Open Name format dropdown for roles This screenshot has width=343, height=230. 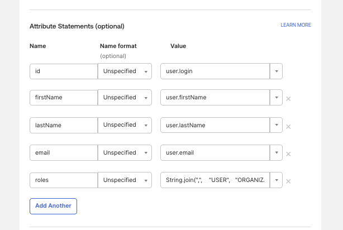(x=125, y=180)
